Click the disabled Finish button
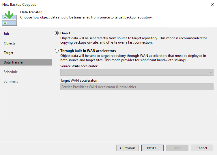Screen dimensions: 217x155 point(177,148)
